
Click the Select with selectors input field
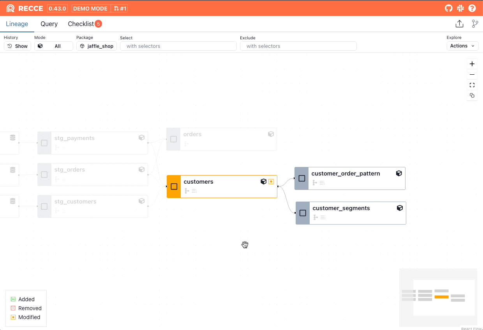point(178,46)
